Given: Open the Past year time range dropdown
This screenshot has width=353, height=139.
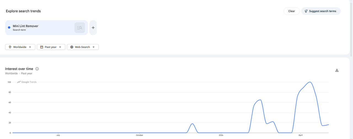Looking at the screenshot, I should (x=51, y=47).
